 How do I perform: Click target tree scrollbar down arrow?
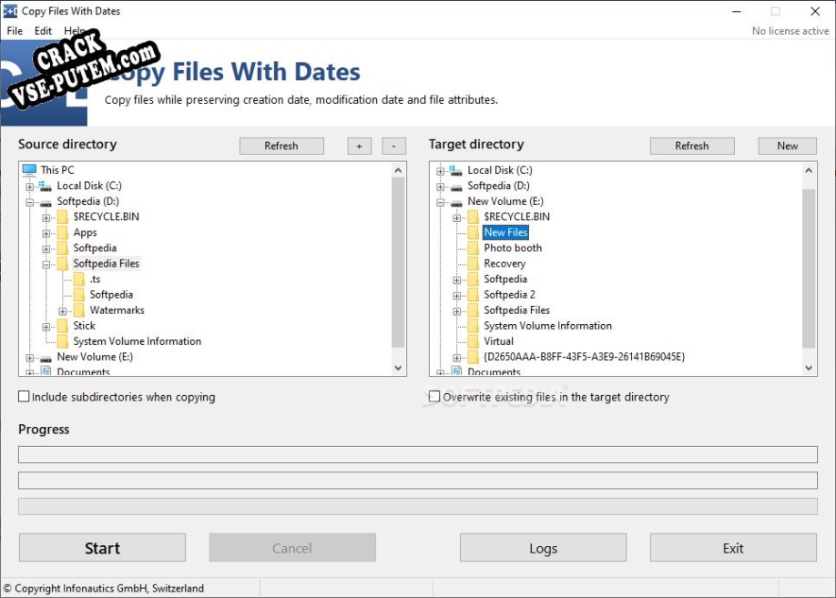tap(809, 368)
